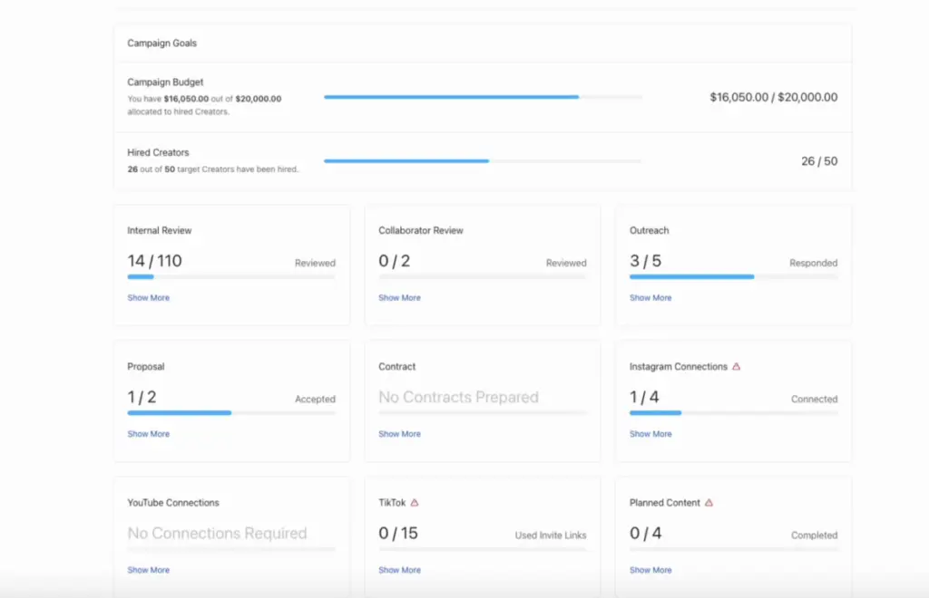Click the TikTok warning triangle icon
Image resolution: width=929 pixels, height=598 pixels.
coord(415,503)
